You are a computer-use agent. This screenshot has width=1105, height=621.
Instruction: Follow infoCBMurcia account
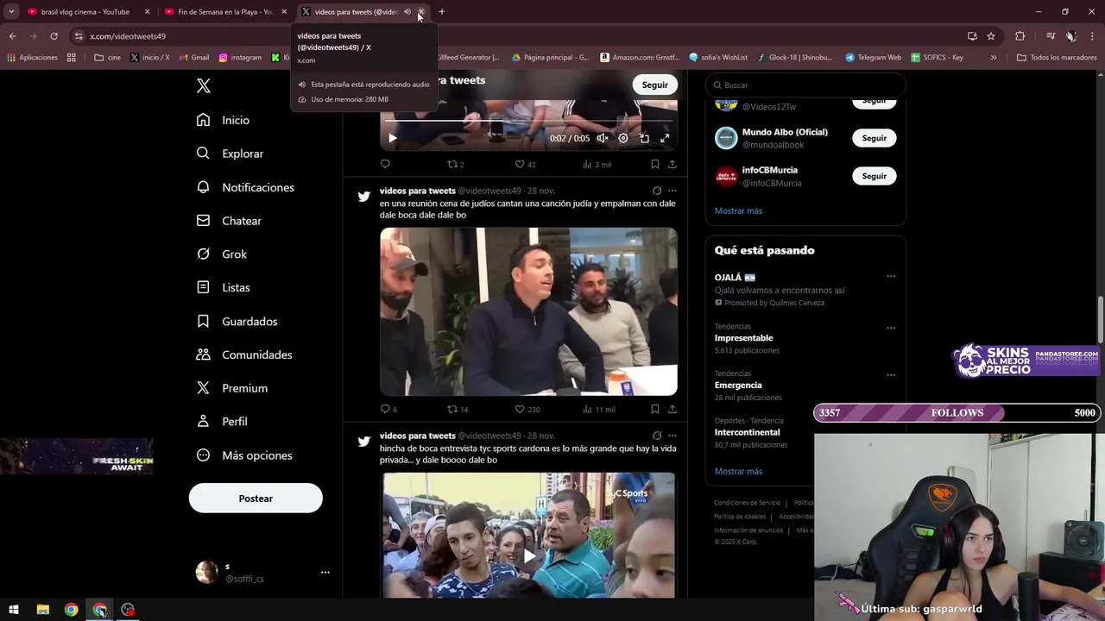coord(875,176)
